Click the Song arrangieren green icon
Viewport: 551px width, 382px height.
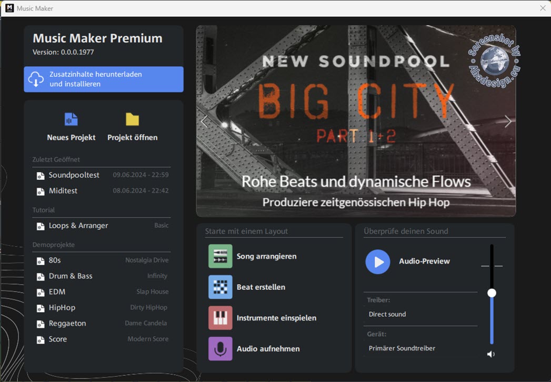click(221, 256)
